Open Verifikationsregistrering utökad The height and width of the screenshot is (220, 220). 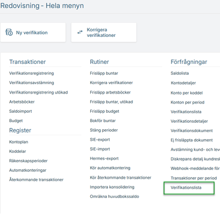click(38, 92)
